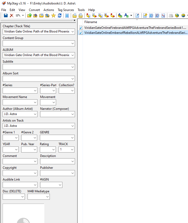Click the red X Remove tag icon

click(12, 15)
